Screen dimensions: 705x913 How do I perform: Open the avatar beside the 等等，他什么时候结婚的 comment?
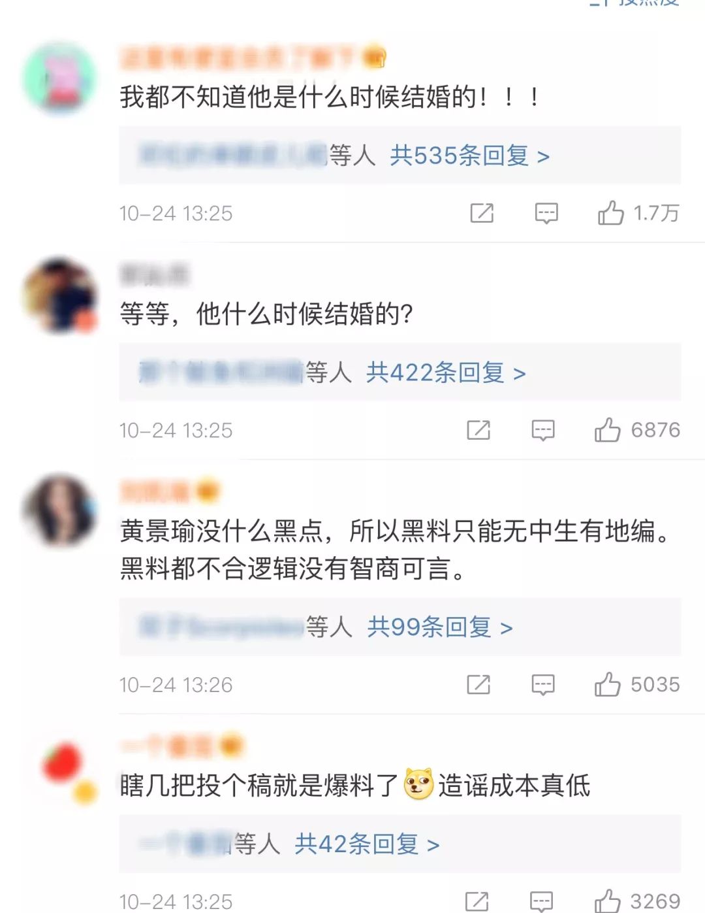(60, 295)
